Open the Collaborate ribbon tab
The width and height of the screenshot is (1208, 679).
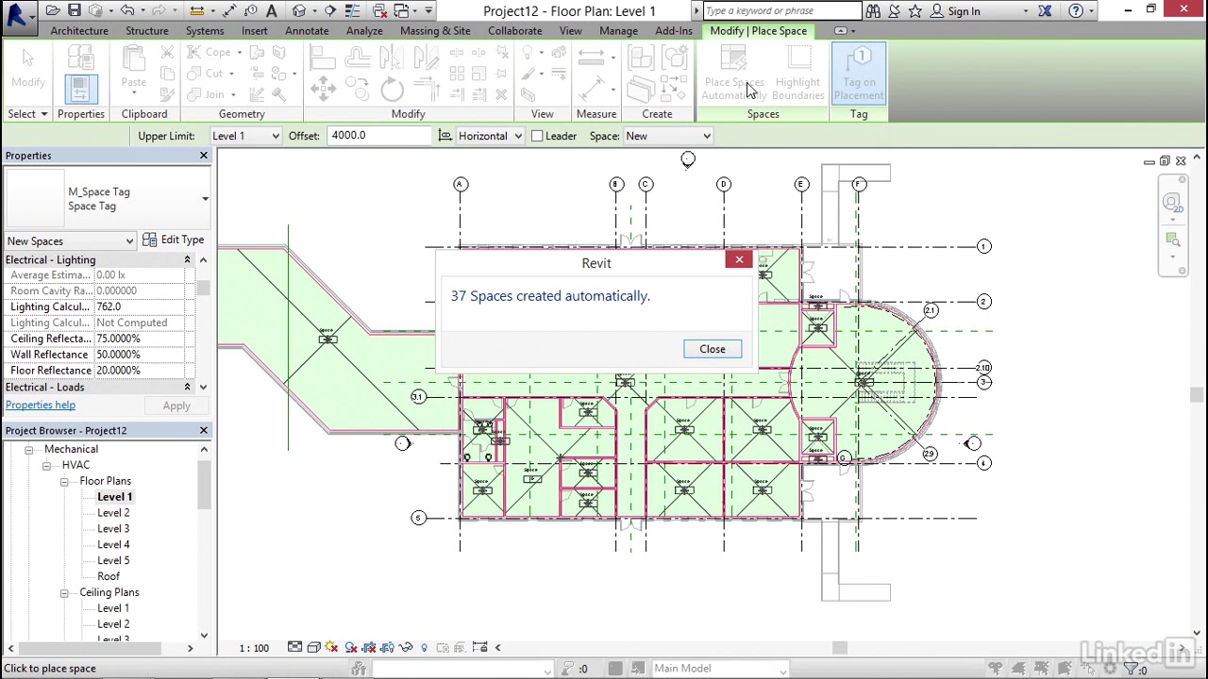pos(515,31)
